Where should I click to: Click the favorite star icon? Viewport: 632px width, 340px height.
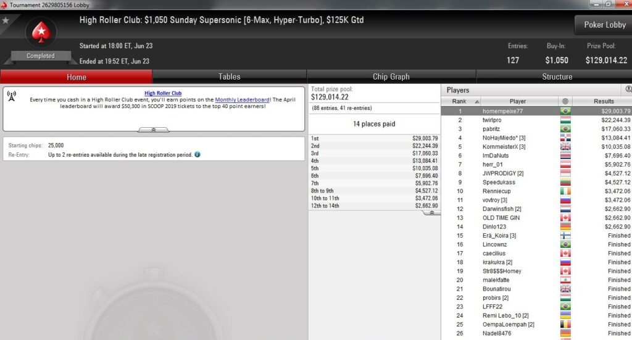point(6,20)
